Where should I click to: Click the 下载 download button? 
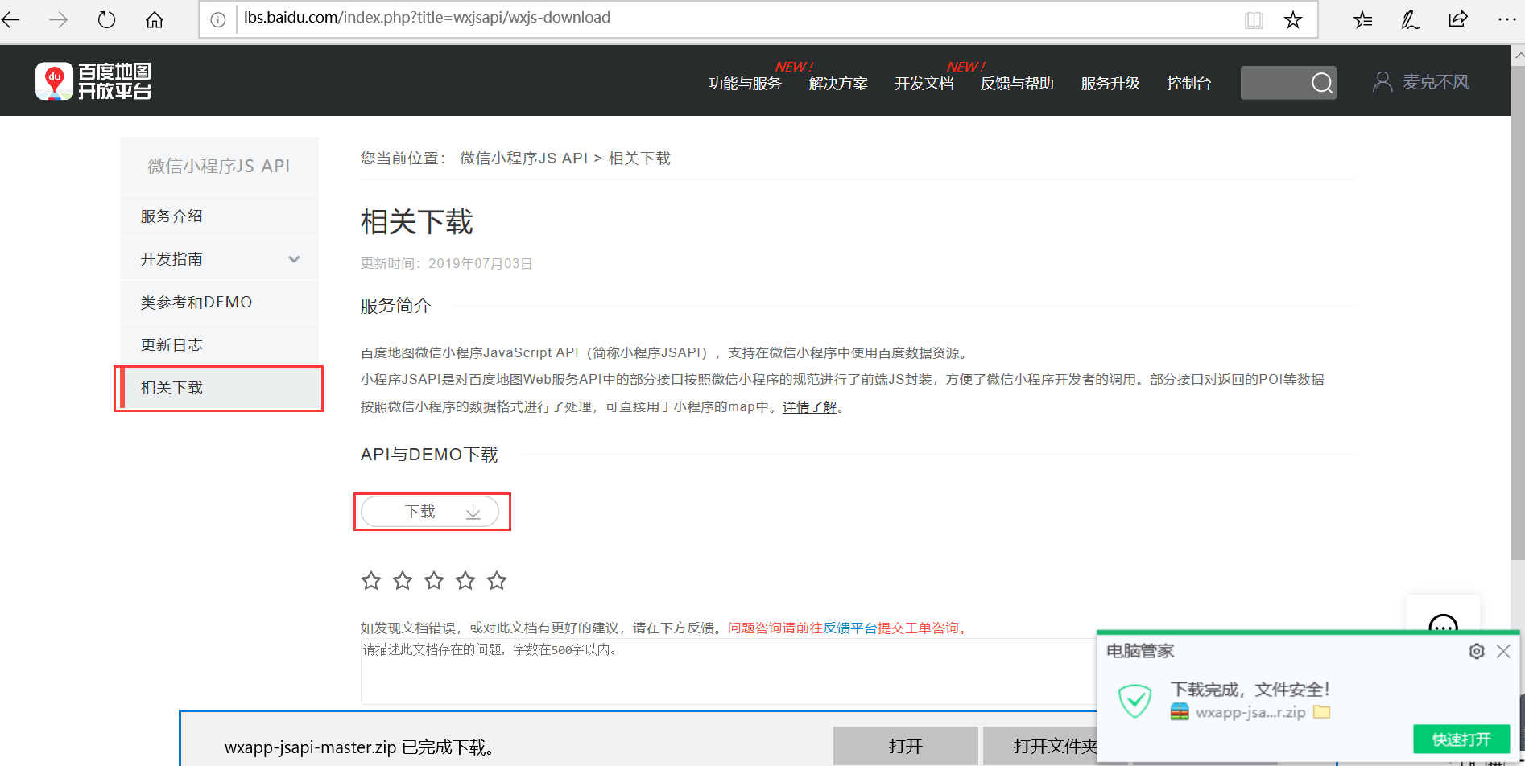[x=432, y=511]
